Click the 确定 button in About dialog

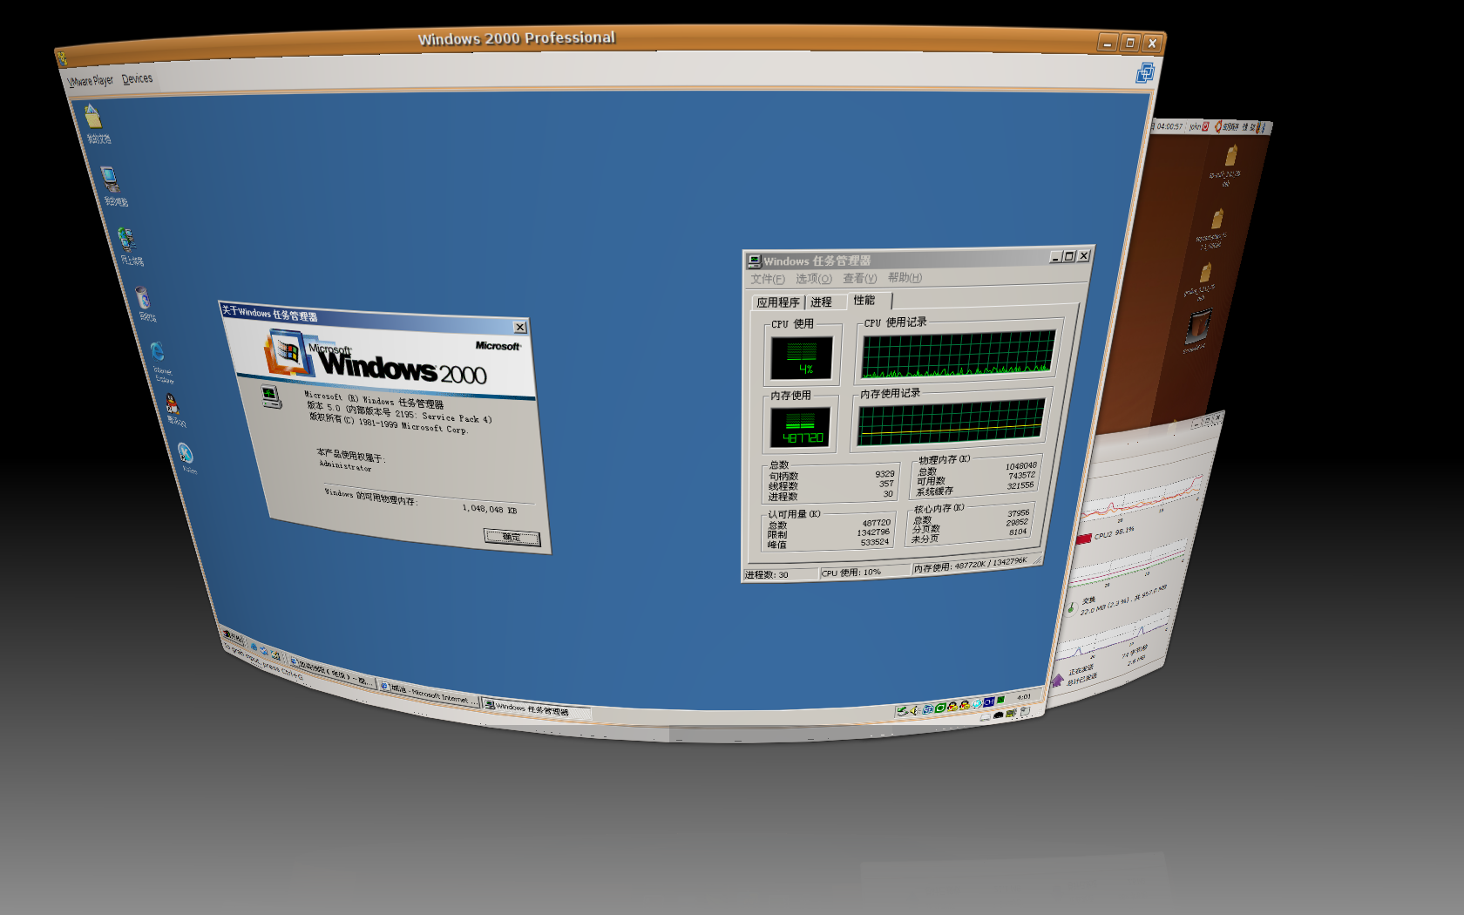tap(512, 538)
